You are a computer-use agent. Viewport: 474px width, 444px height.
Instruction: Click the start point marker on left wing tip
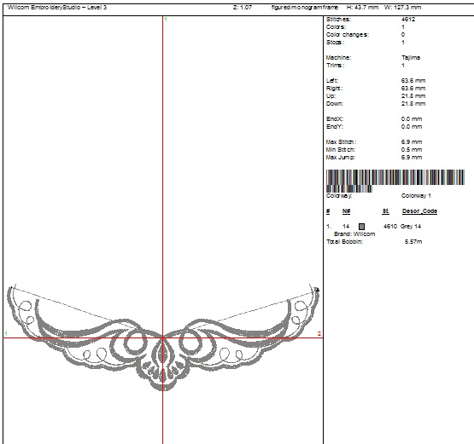tap(11, 287)
